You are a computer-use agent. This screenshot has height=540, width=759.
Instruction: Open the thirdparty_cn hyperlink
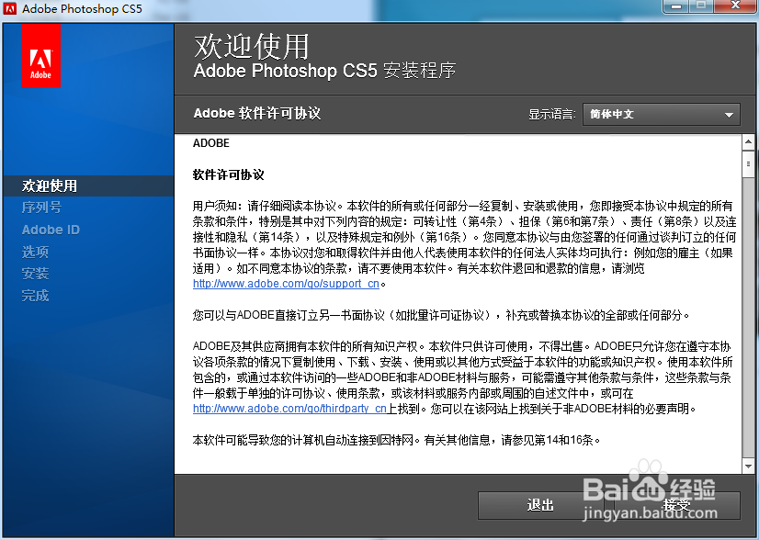(289, 409)
